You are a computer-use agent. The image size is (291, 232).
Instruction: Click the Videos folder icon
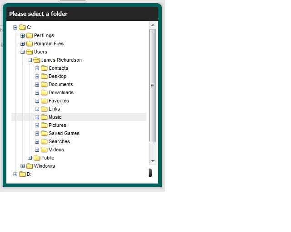point(44,150)
